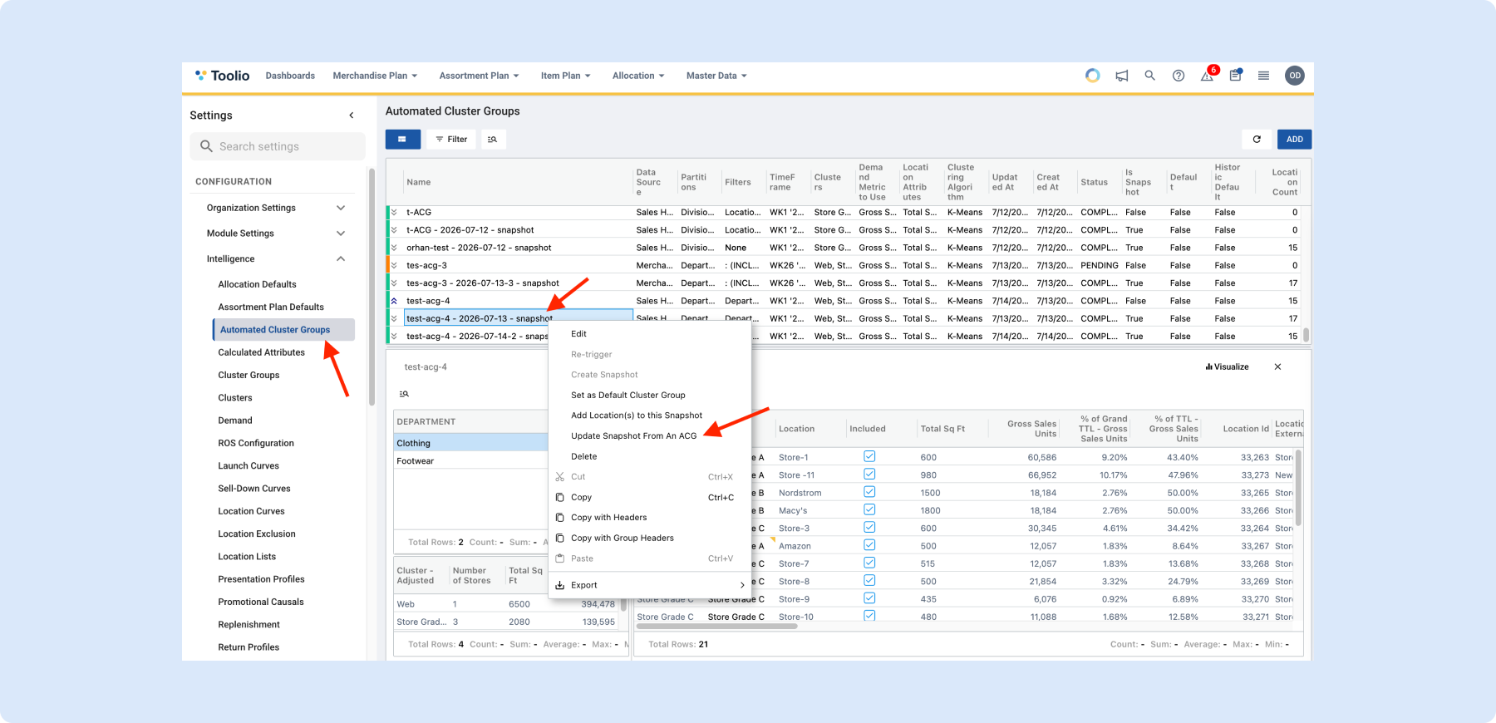Click the search icon under test-acg-4 title
Image resolution: width=1496 pixels, height=723 pixels.
[x=404, y=394]
